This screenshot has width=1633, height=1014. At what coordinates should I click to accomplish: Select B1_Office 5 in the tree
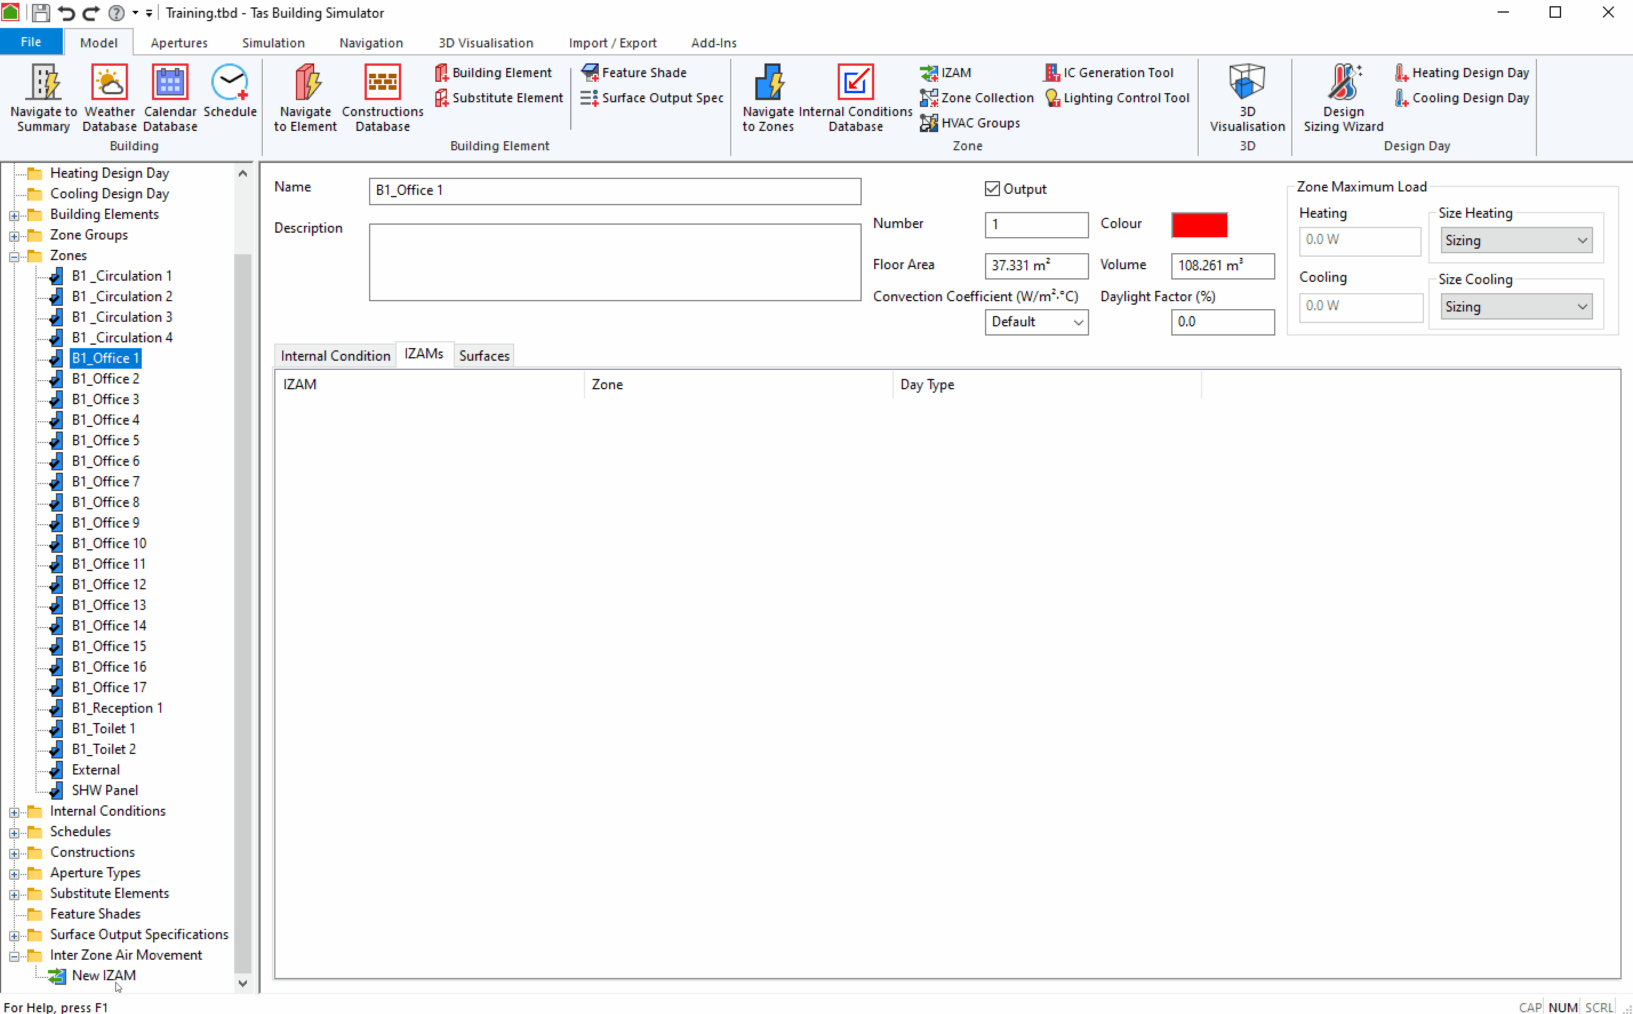click(x=106, y=441)
